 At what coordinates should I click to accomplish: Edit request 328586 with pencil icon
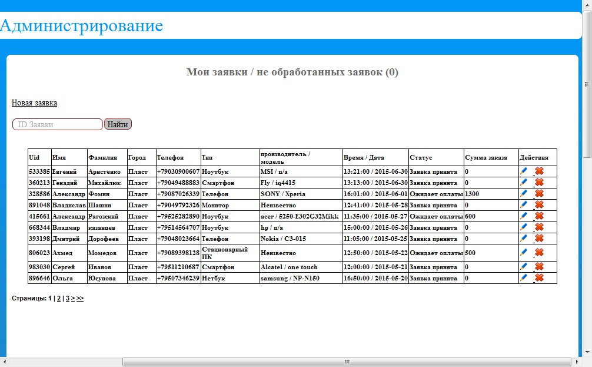pos(524,193)
